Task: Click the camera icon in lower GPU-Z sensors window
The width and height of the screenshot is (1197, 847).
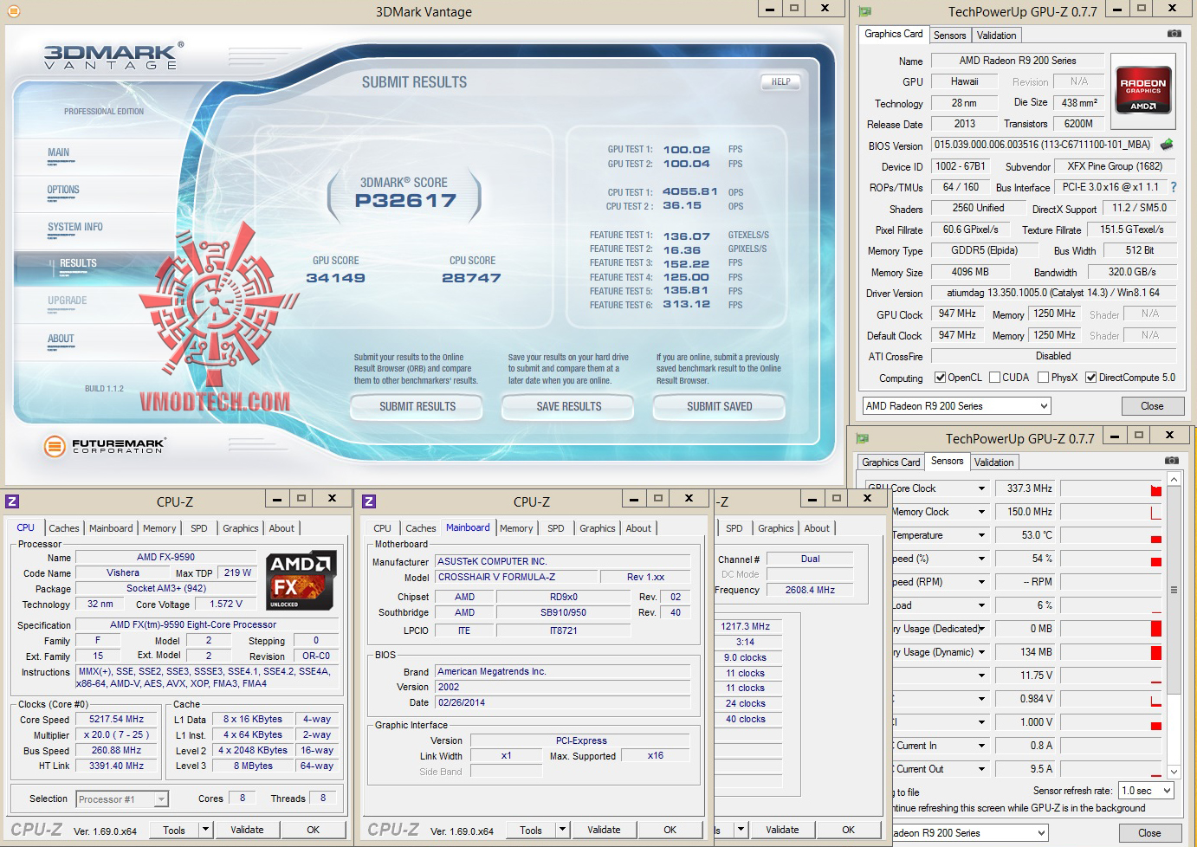Action: [1171, 461]
